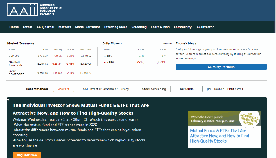Open the Markets menu
Image resolution: width=276 pixels, height=158 pixels.
click(65, 27)
